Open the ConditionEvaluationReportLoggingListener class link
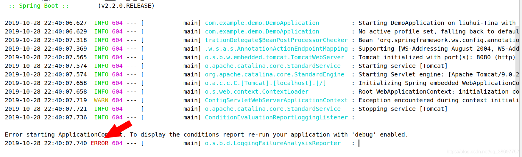 coord(276,118)
